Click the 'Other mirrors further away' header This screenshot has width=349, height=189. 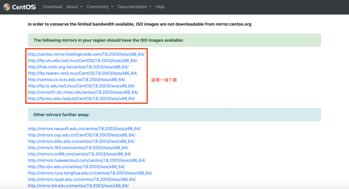[x=61, y=115]
